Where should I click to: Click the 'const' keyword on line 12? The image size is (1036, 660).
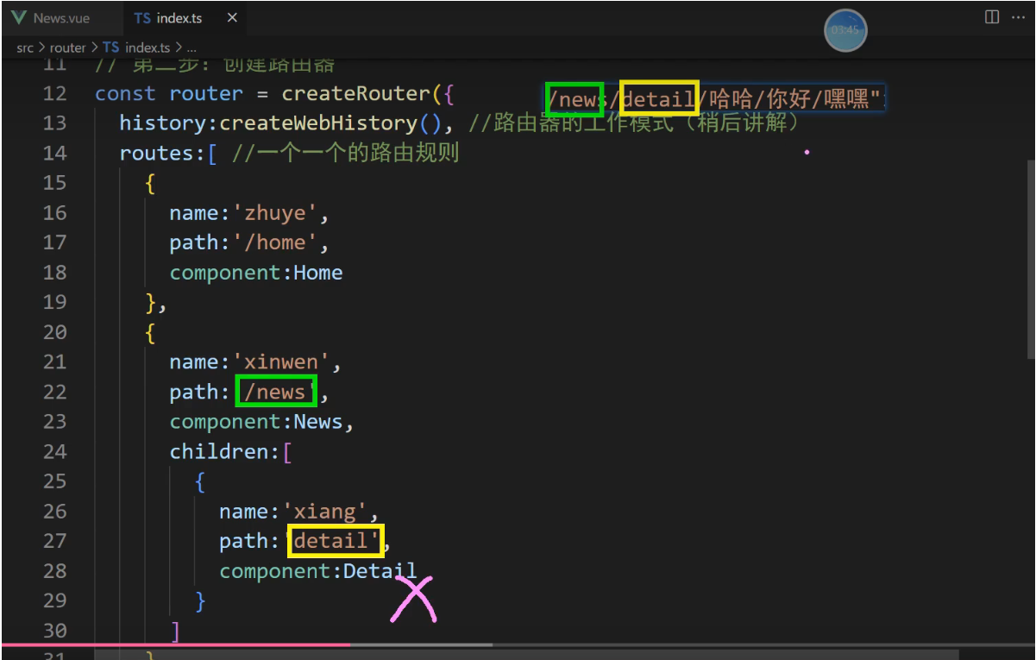click(x=126, y=93)
